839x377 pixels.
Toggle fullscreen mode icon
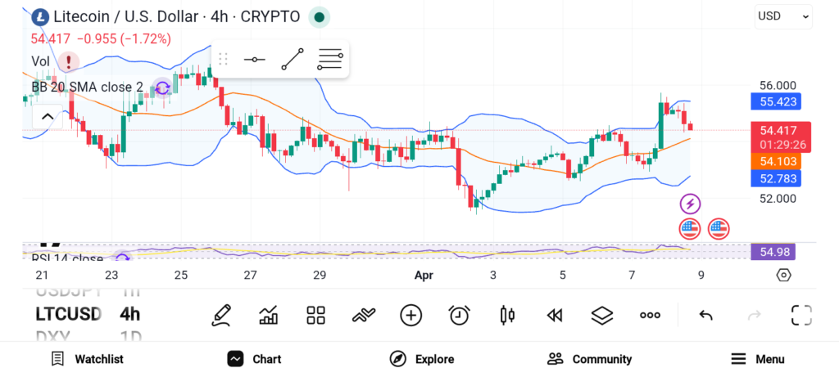[800, 315]
